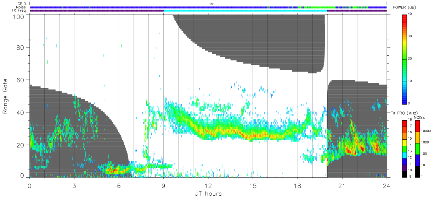Click the red swatch in NOISE legend

pos(417,126)
